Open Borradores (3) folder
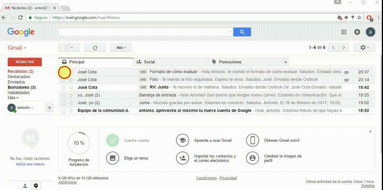383x190 pixels. point(22,87)
